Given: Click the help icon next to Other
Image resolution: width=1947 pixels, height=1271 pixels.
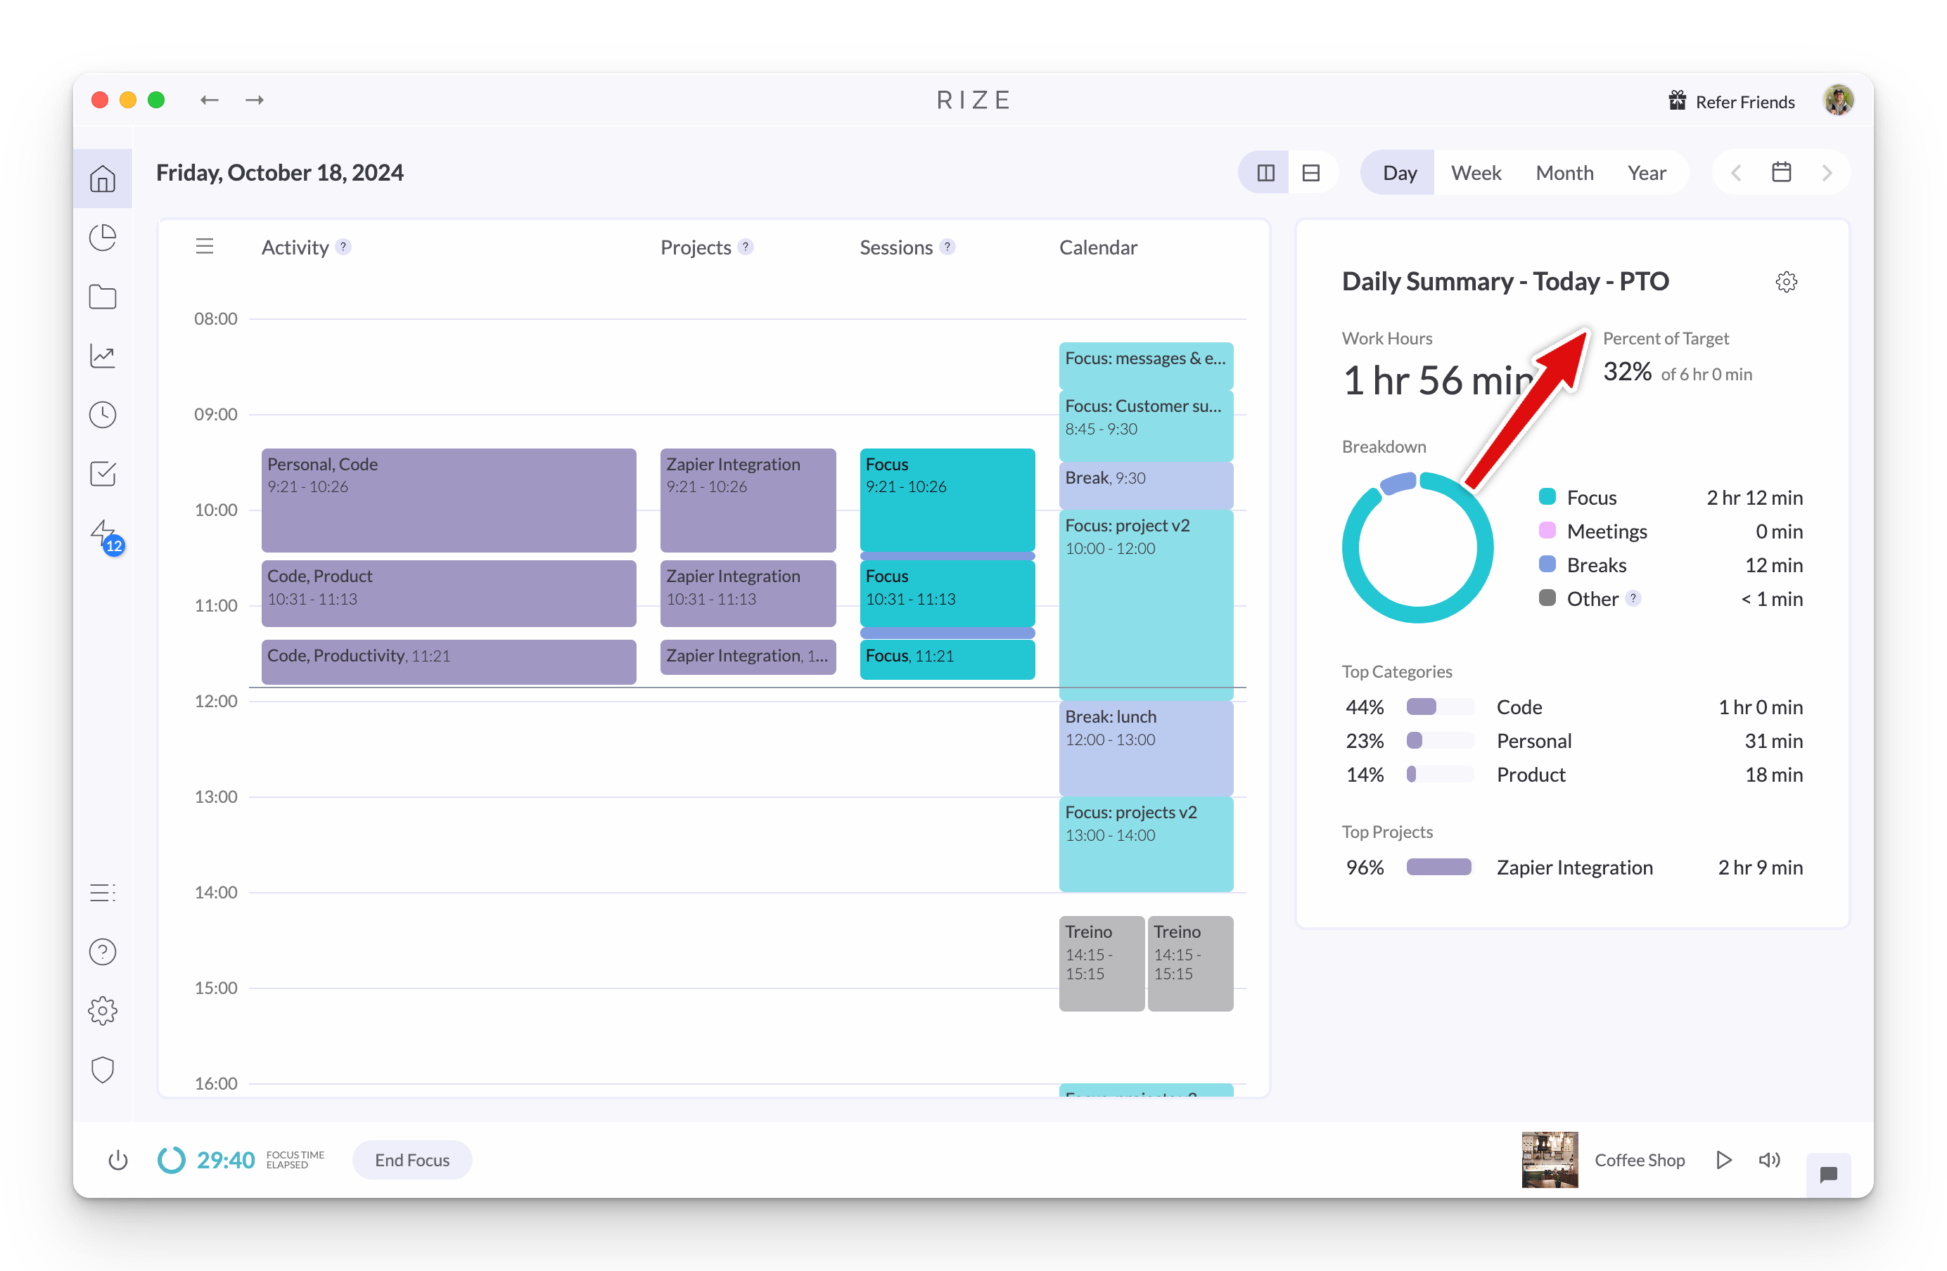Looking at the screenshot, I should (x=1633, y=598).
